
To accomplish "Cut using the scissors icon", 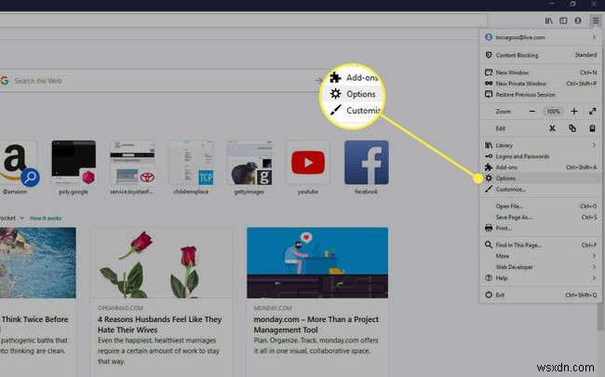I will coord(552,128).
